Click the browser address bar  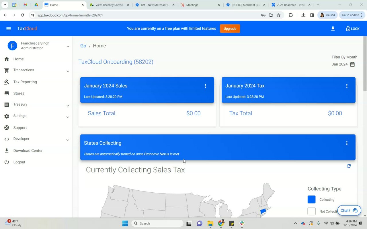point(143,15)
